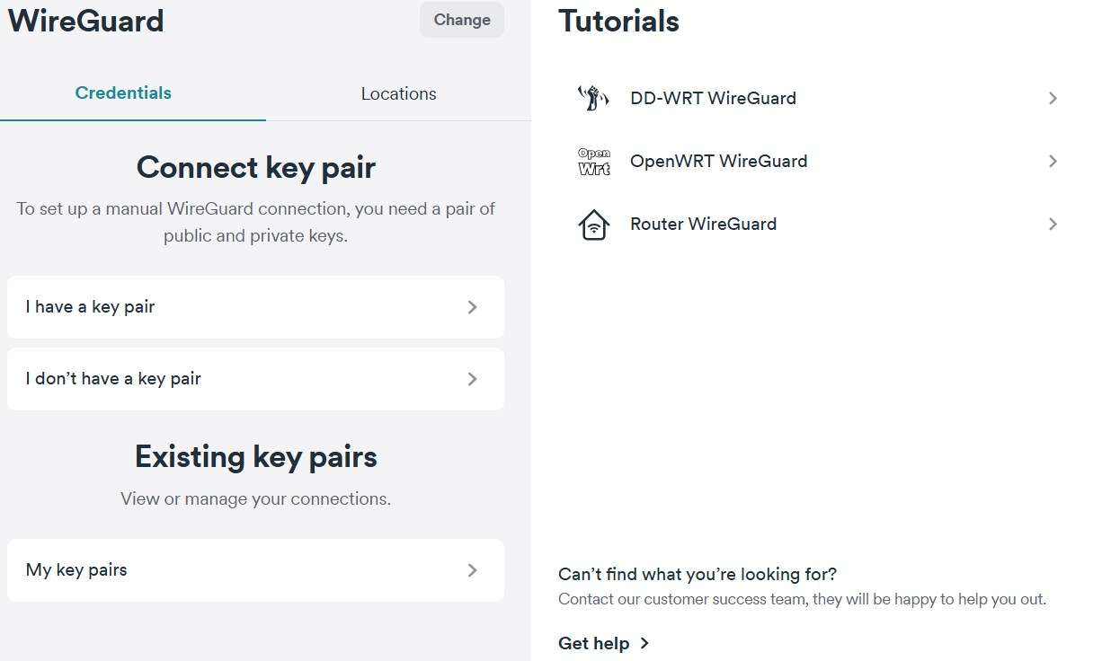The image size is (1093, 661).
Task: Expand the Router WireGuard tutorial chevron
Action: [1053, 225]
